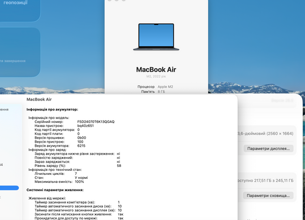The width and height of the screenshot is (305, 220).
Task: Select the 'Зараз заряджається:' row
Action: [78, 162]
